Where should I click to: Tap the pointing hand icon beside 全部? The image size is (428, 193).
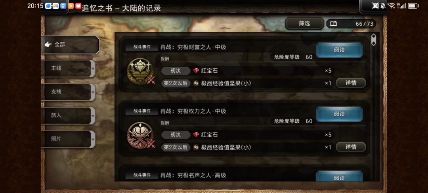[x=48, y=44]
